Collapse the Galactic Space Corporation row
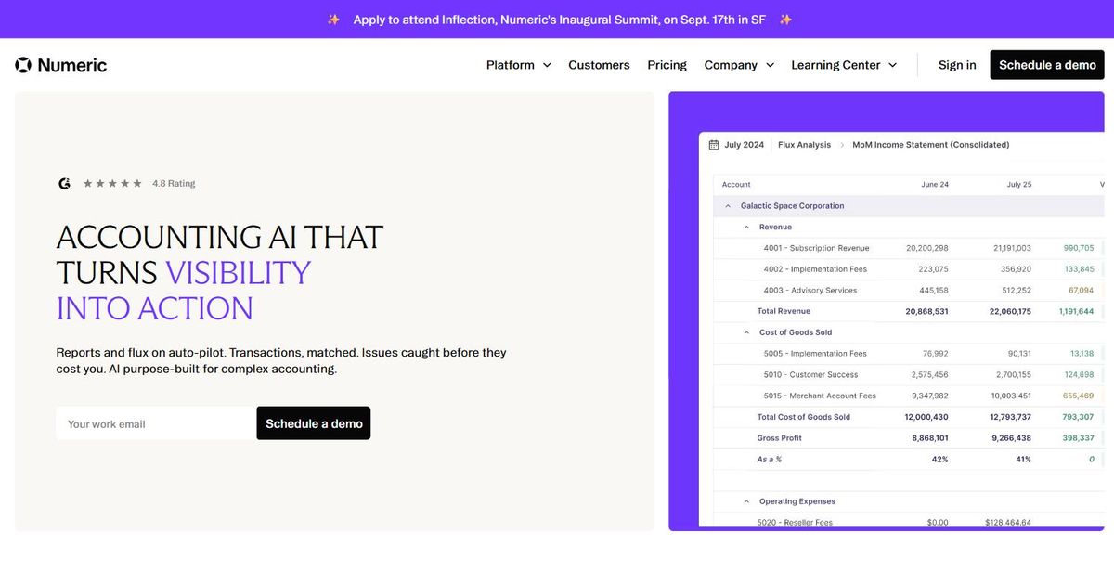The image size is (1114, 572). tap(728, 206)
